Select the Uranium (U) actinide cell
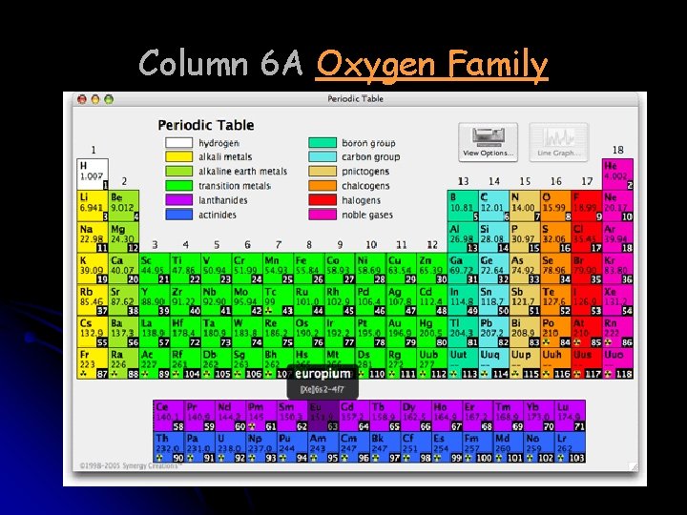 [231, 447]
